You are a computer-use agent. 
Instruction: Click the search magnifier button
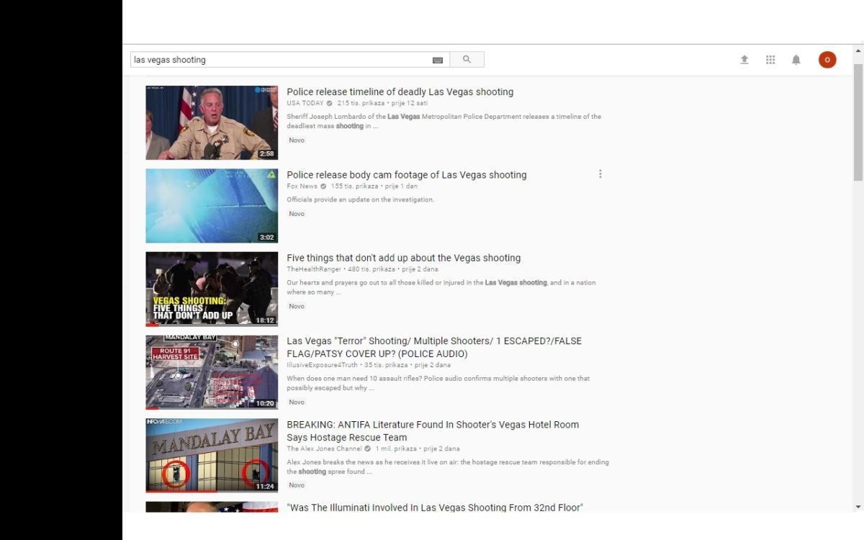pos(467,60)
